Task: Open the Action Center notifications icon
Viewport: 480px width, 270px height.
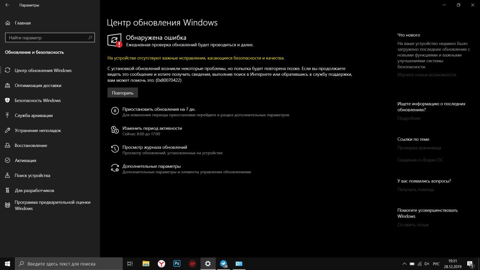Action: 470,264
